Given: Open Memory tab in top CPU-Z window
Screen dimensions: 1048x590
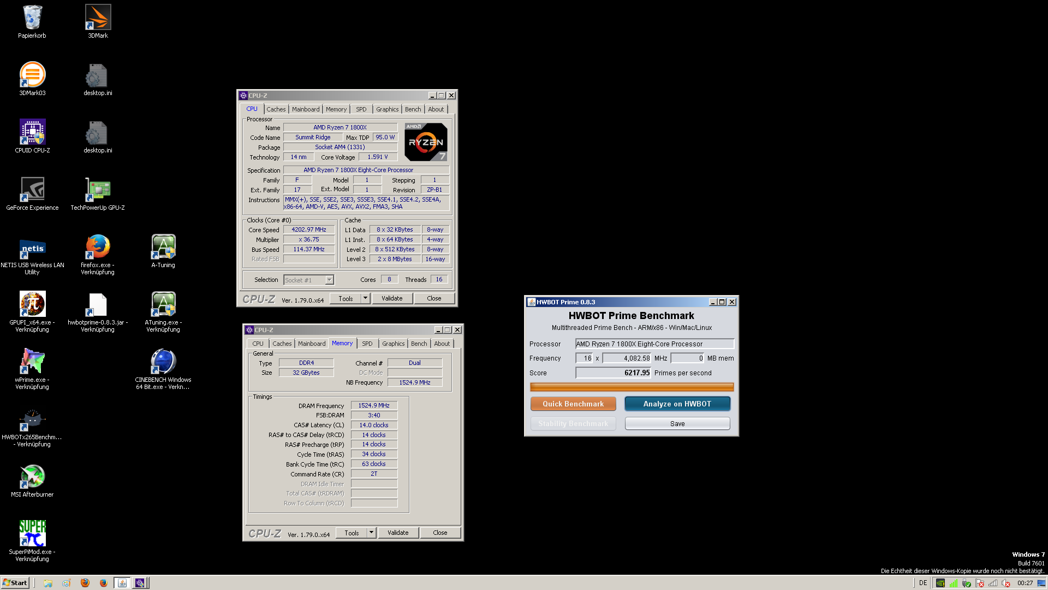Looking at the screenshot, I should click(336, 109).
